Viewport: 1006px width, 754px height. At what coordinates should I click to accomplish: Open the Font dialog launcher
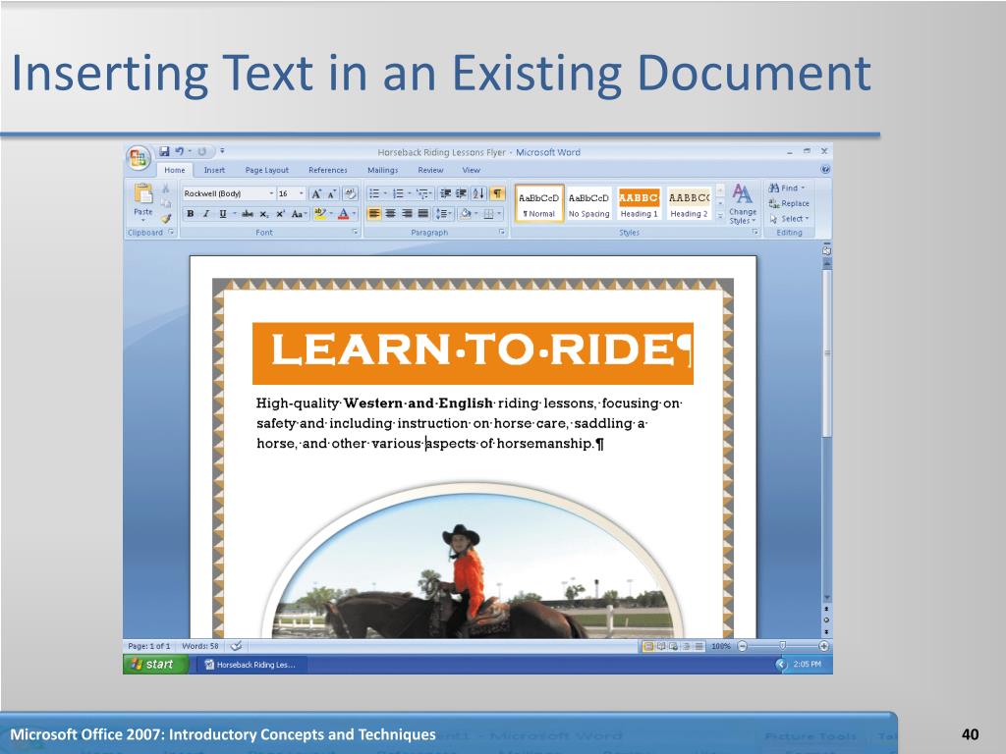coord(355,232)
